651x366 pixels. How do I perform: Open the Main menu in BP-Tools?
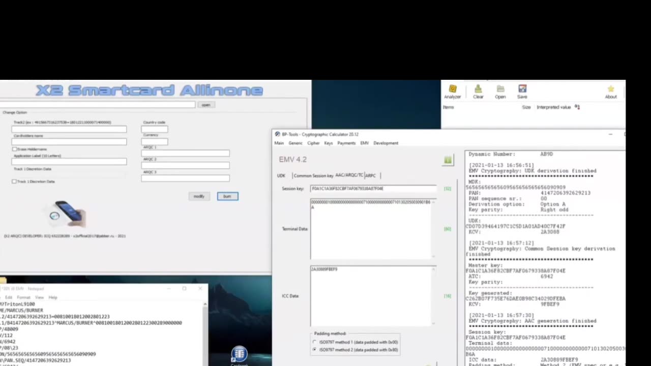click(x=279, y=143)
